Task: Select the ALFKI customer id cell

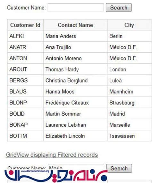Action: (x=25, y=36)
